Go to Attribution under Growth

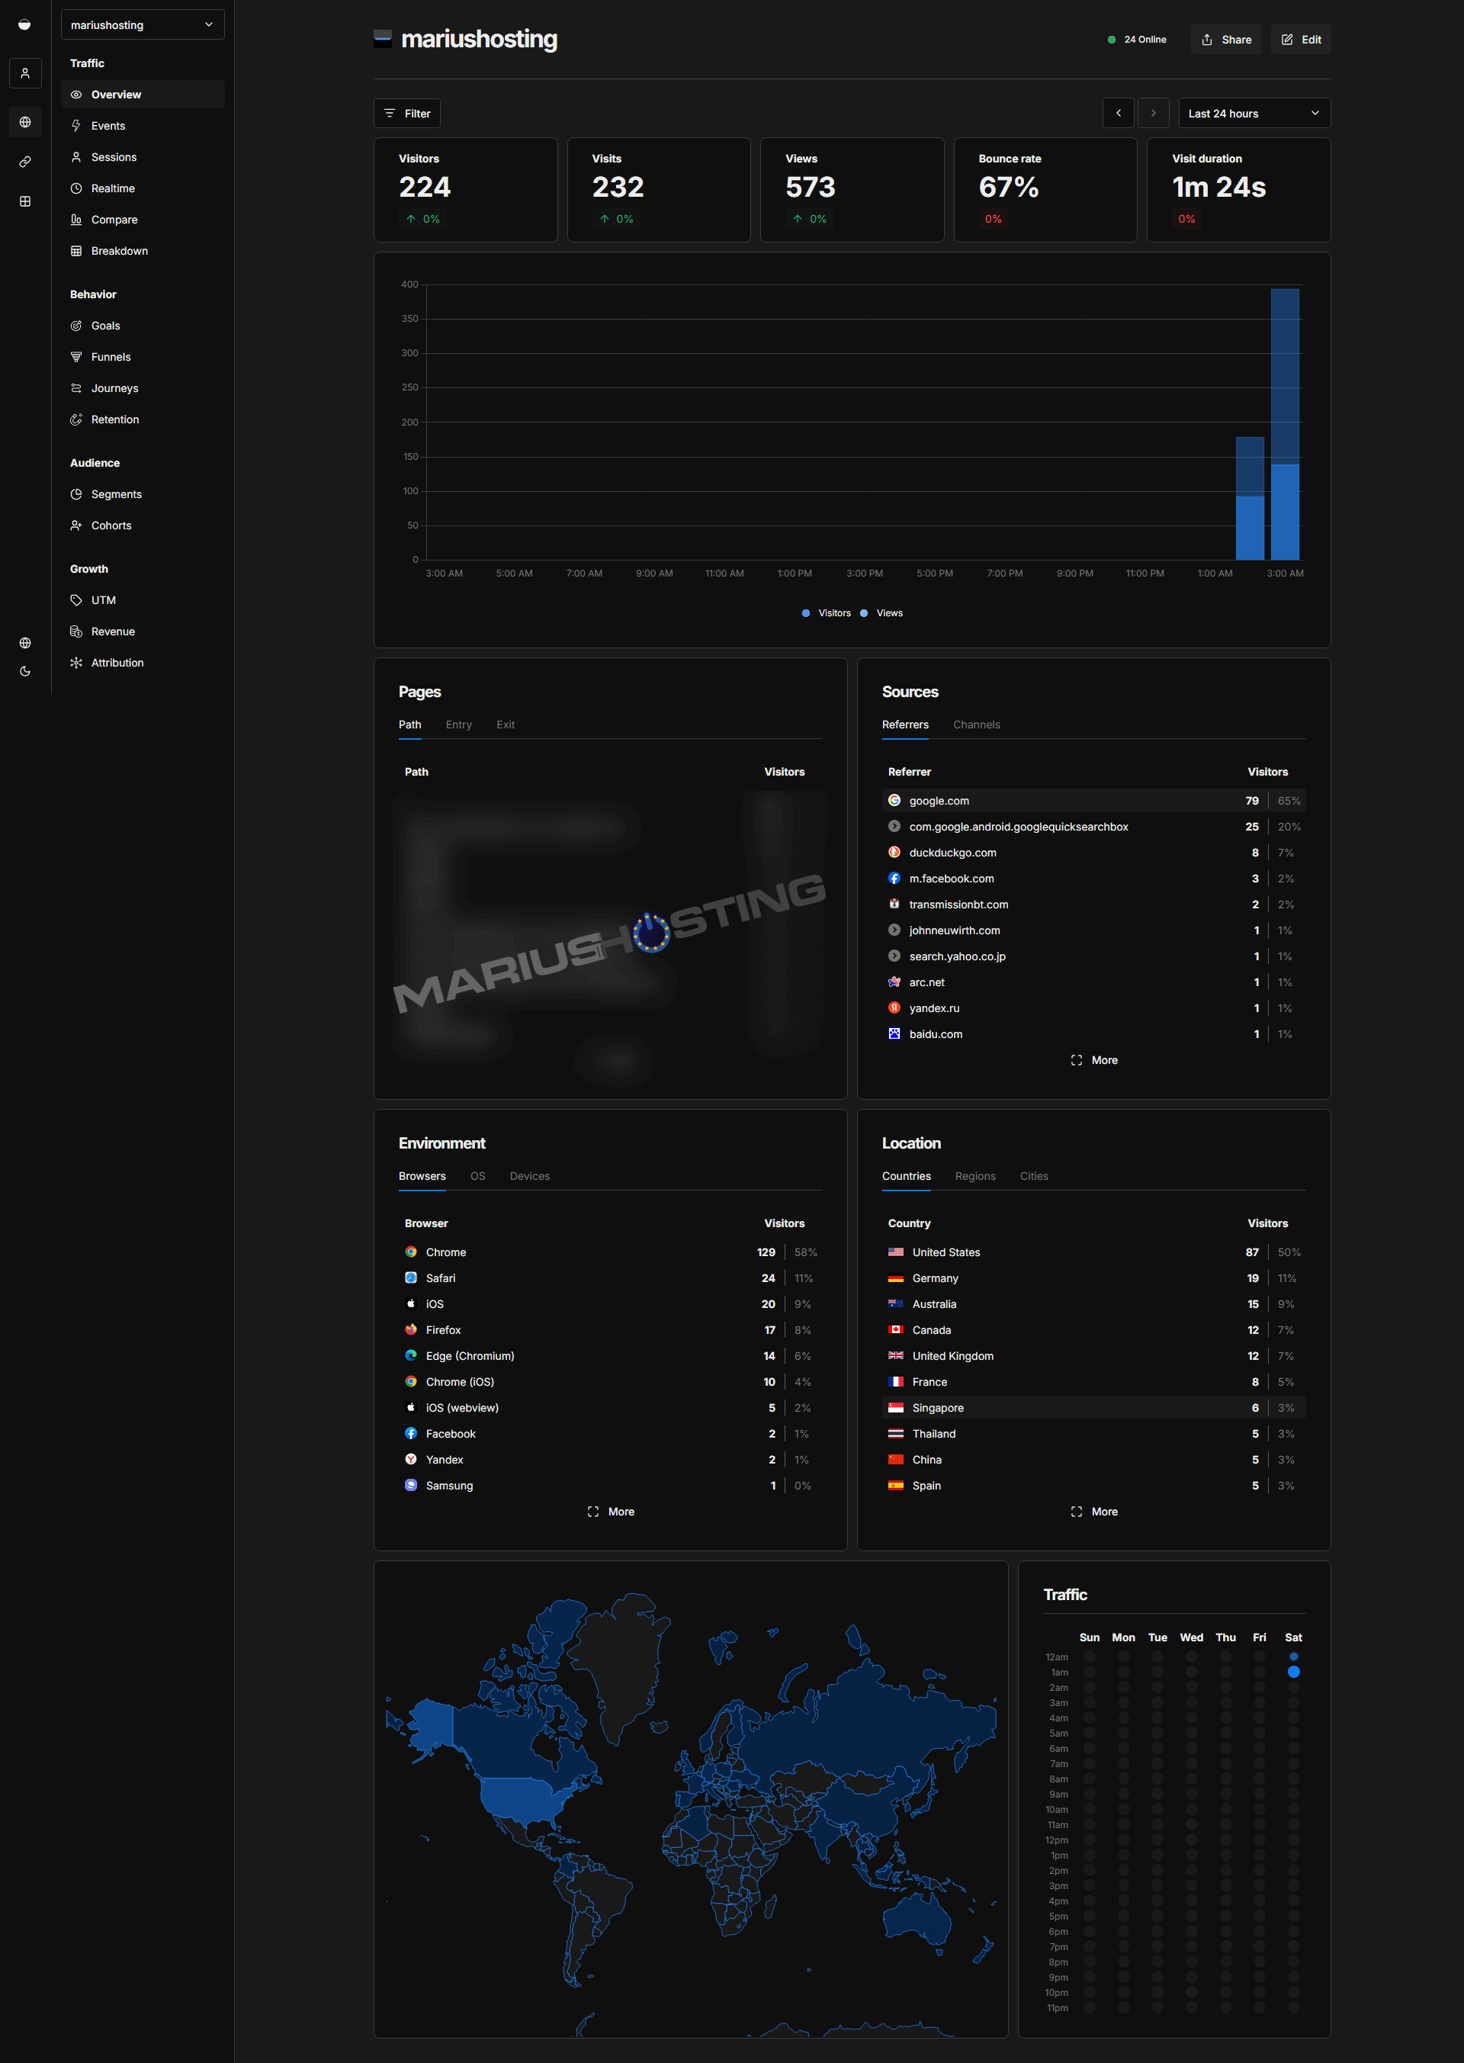tap(117, 663)
